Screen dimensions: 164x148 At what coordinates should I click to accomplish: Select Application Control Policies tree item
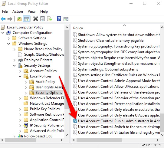click(47, 120)
